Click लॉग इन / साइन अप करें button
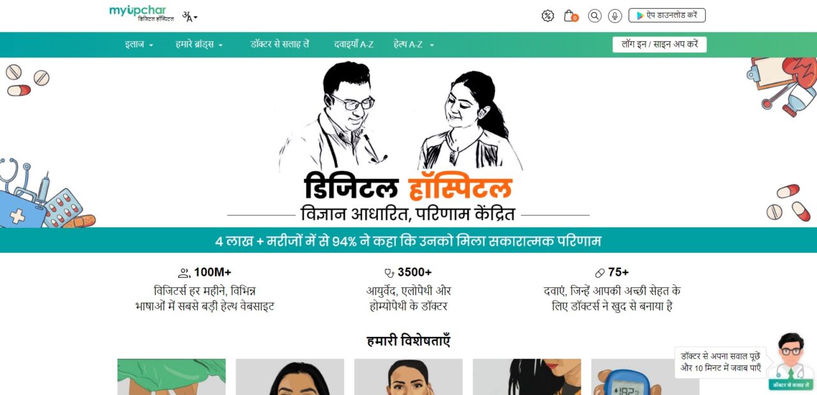This screenshot has height=395, width=817. click(659, 45)
